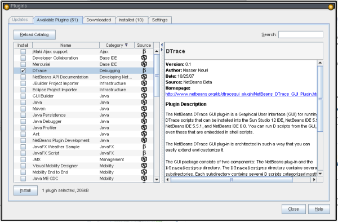Collapse split pane using divider arrow

tap(162, 45)
